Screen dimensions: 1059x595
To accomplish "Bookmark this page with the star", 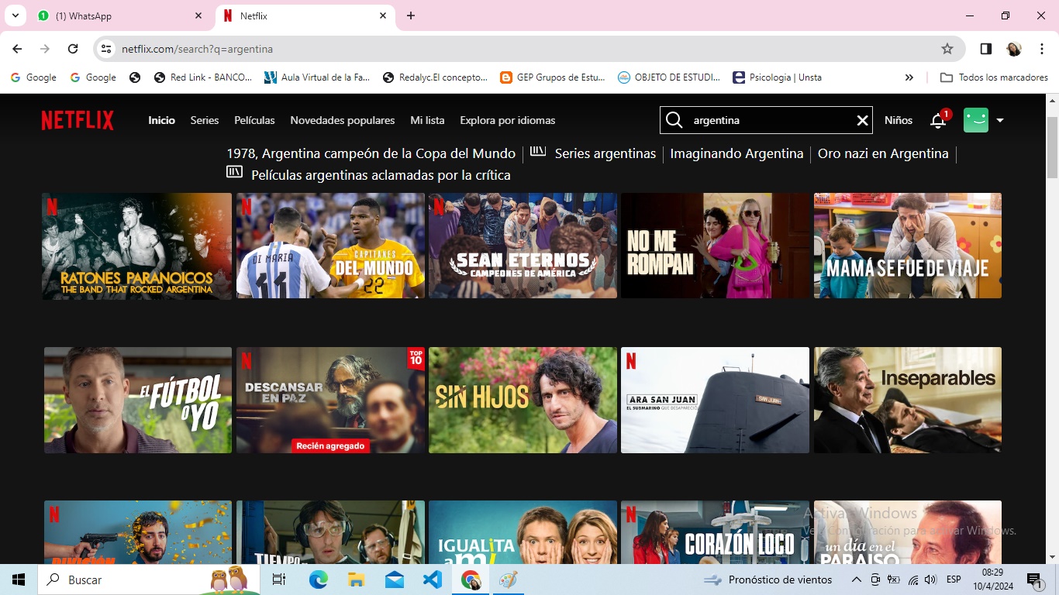I will pos(947,49).
